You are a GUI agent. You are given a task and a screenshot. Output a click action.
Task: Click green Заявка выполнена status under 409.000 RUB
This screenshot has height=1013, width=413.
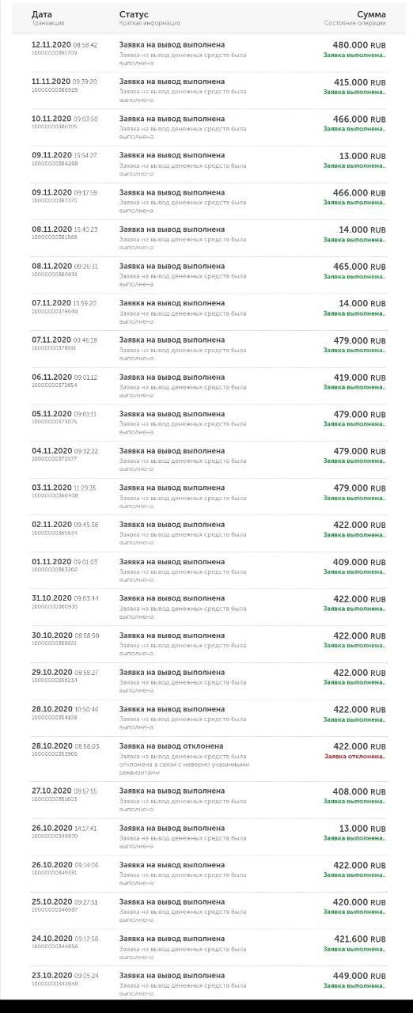(354, 571)
